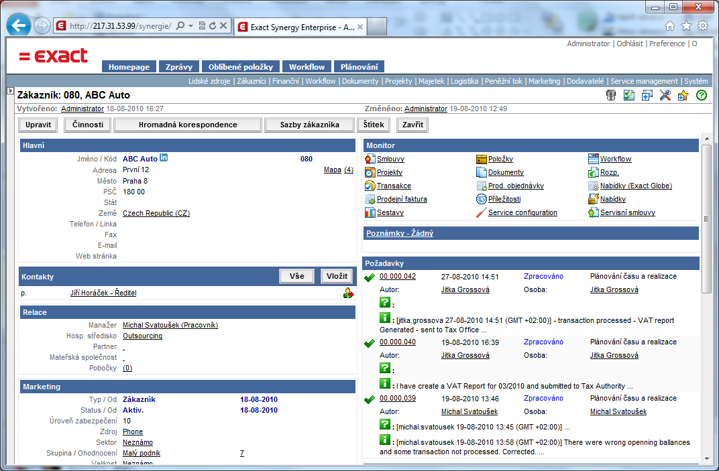Image resolution: width=719 pixels, height=471 pixels.
Task: Open Lidské zdroje menu
Action: (209, 81)
